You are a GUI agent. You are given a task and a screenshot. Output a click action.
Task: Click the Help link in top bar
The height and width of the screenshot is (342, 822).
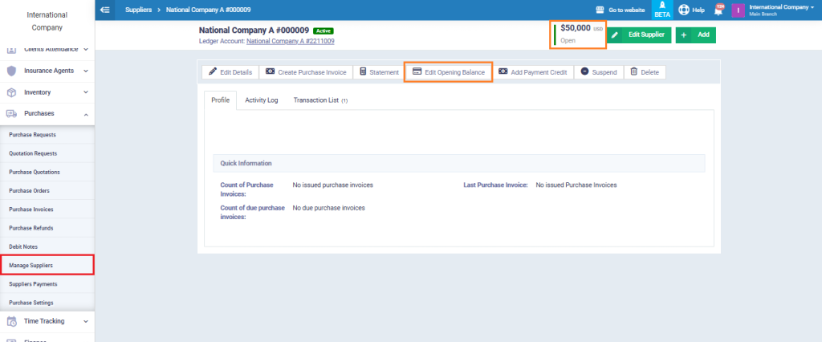pos(698,10)
